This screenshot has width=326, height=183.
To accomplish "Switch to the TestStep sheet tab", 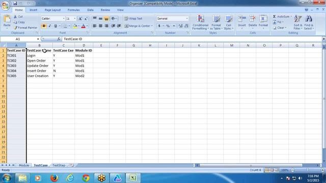I will [59, 165].
